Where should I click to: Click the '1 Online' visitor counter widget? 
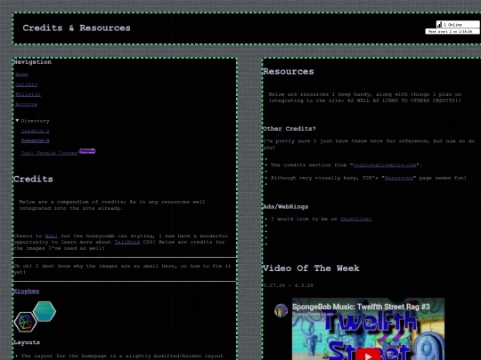point(458,25)
